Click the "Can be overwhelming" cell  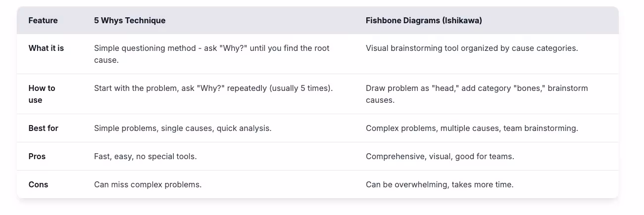point(440,185)
